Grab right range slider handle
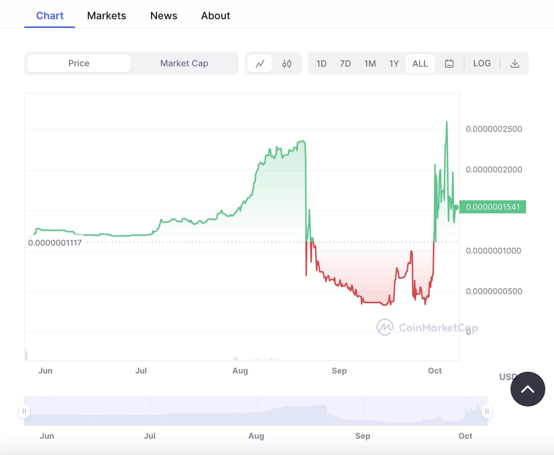The width and height of the screenshot is (554, 455). click(x=487, y=411)
